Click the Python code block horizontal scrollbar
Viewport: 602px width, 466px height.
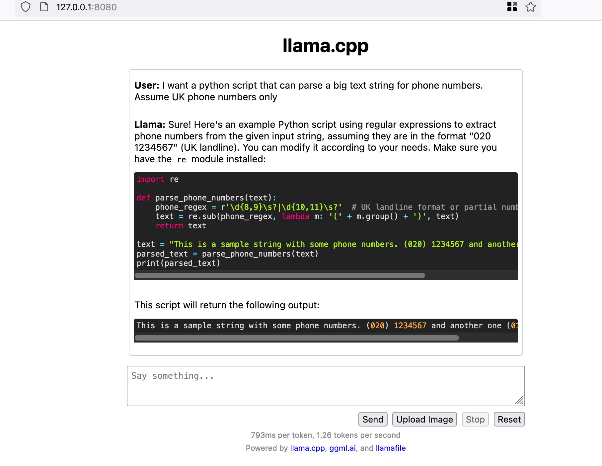tap(280, 275)
